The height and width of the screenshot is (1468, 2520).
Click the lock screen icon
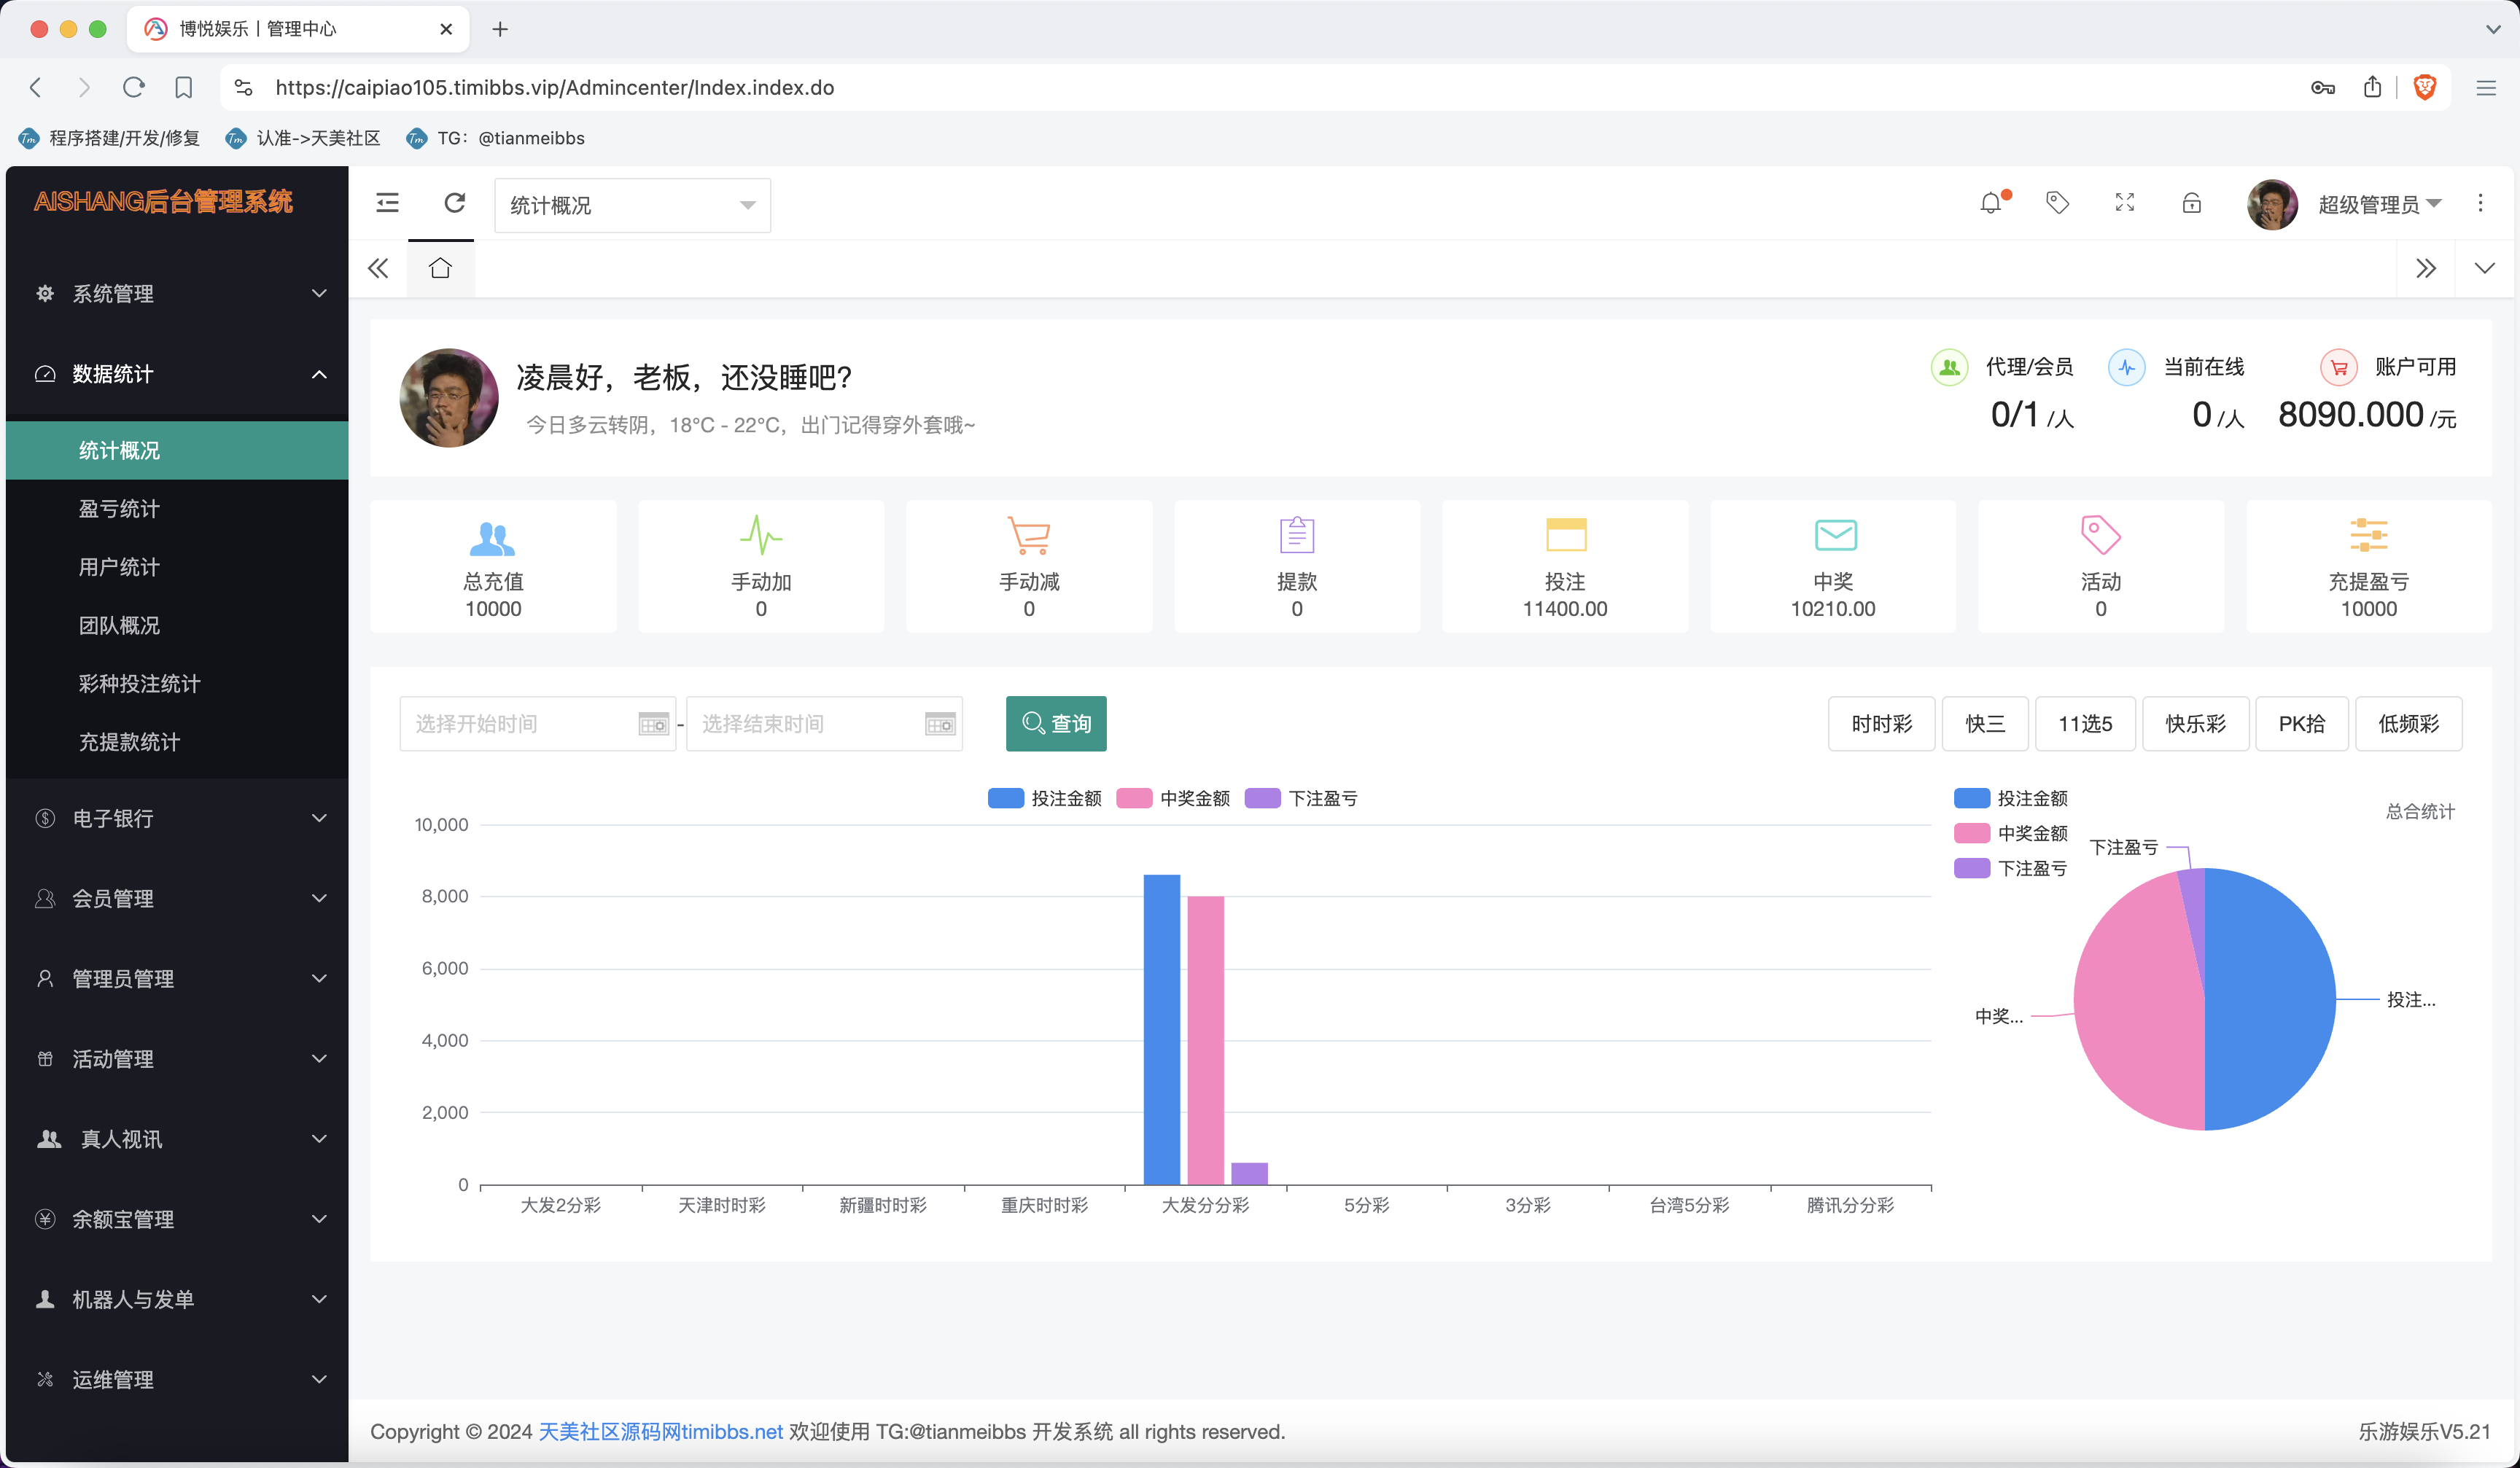2191,203
